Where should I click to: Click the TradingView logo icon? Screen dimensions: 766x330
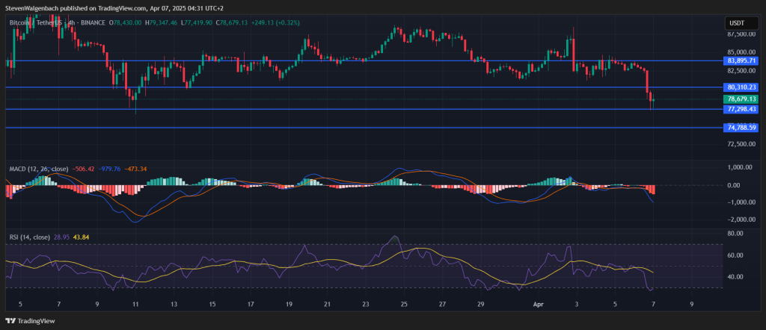[x=10, y=320]
